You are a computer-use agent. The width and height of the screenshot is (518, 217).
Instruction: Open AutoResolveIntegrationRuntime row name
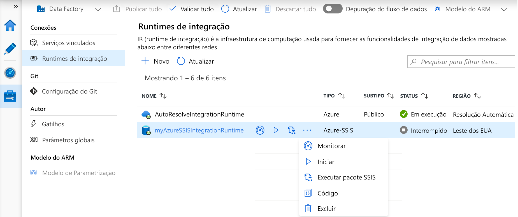pos(199,114)
